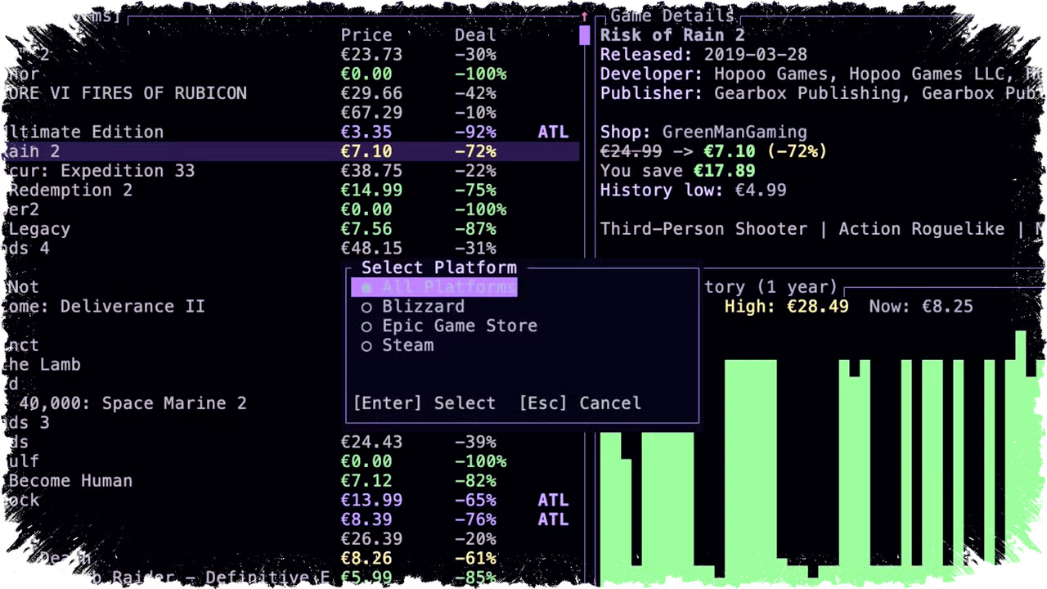Click the ATL badge next to €13.99
This screenshot has height=589, width=1047.
553,501
